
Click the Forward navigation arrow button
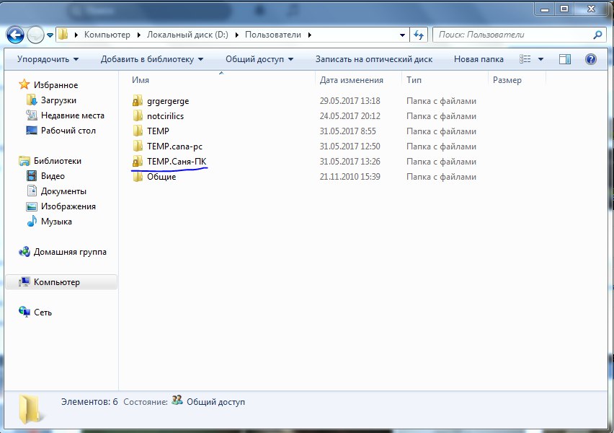click(35, 35)
